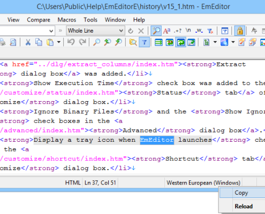Click the red X abort filter icon
This screenshot has width=265, height=214.
(x=141, y=31)
